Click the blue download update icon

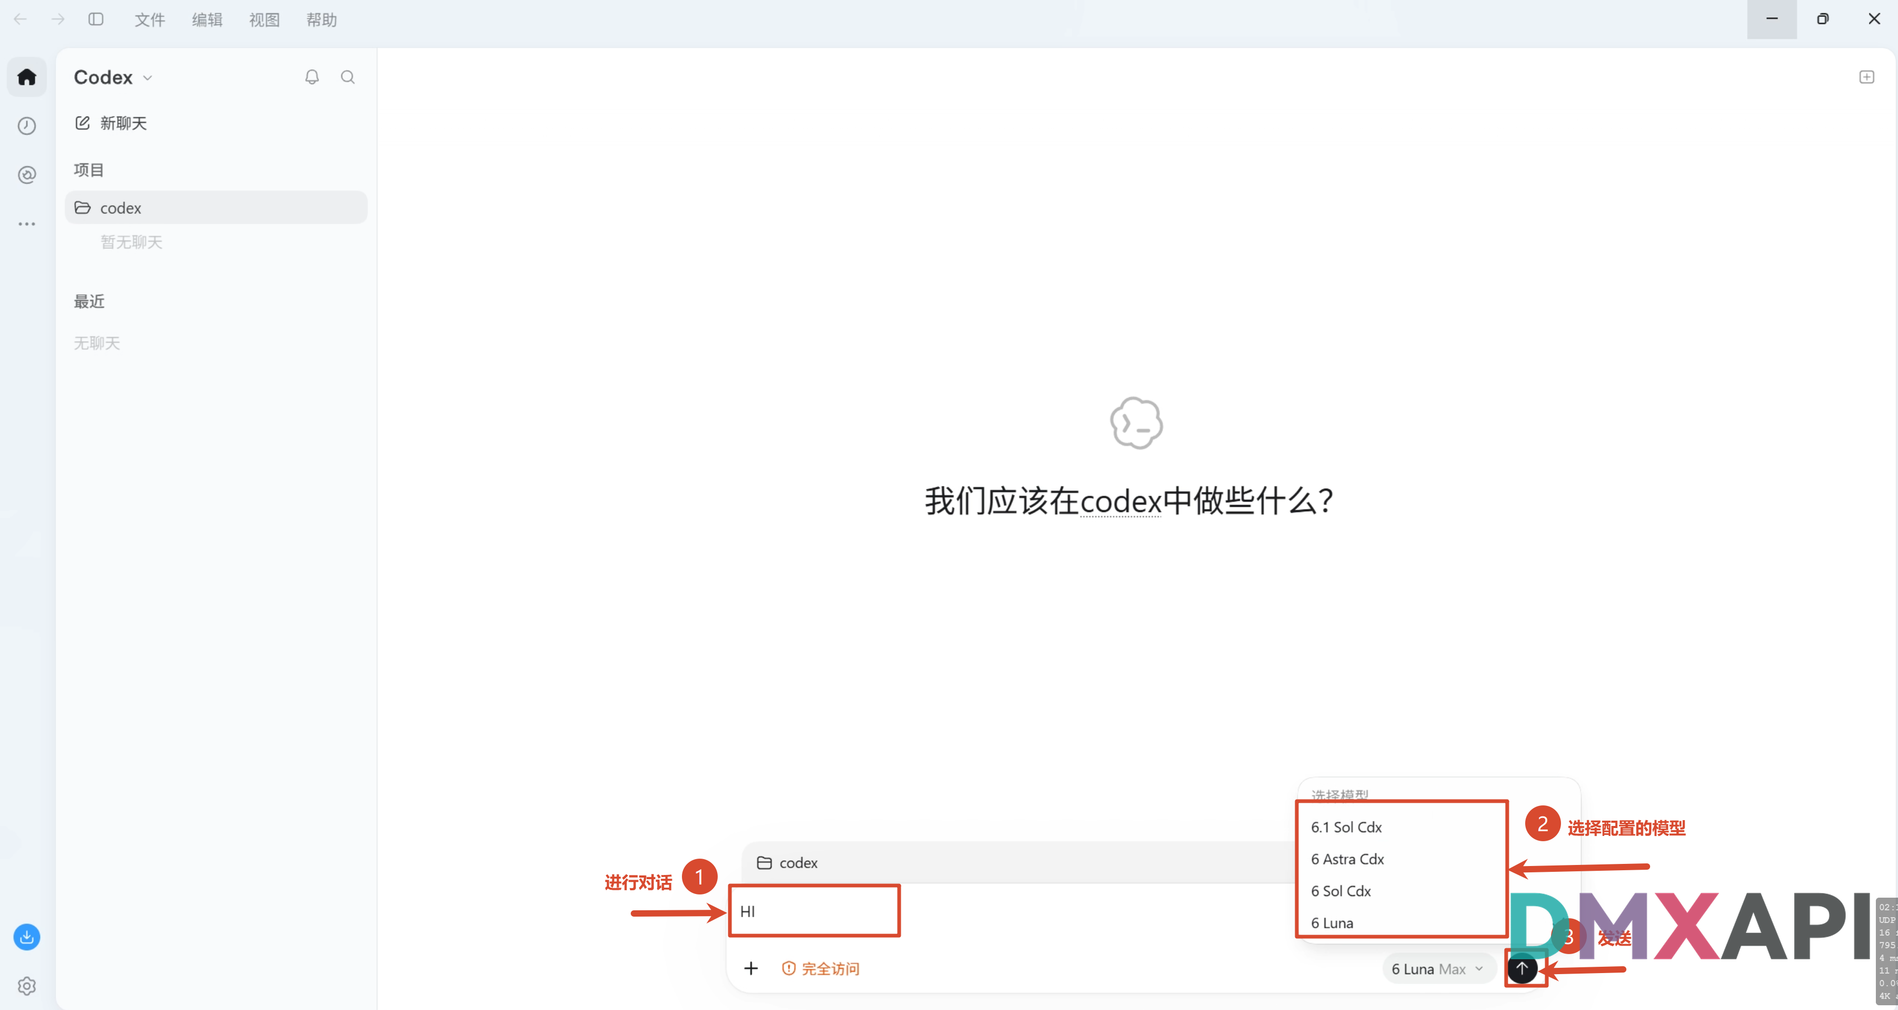click(x=26, y=937)
